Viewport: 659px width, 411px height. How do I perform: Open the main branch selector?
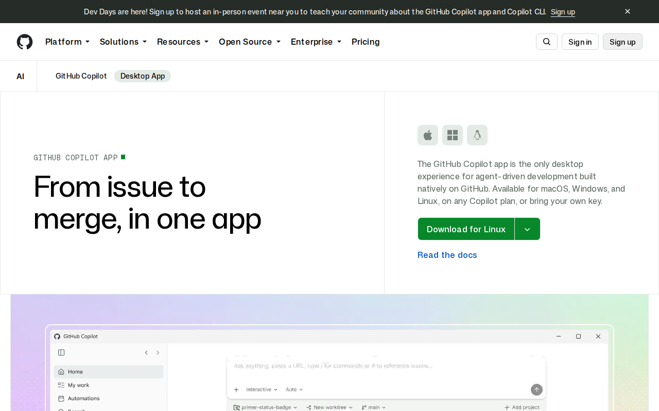(x=374, y=407)
